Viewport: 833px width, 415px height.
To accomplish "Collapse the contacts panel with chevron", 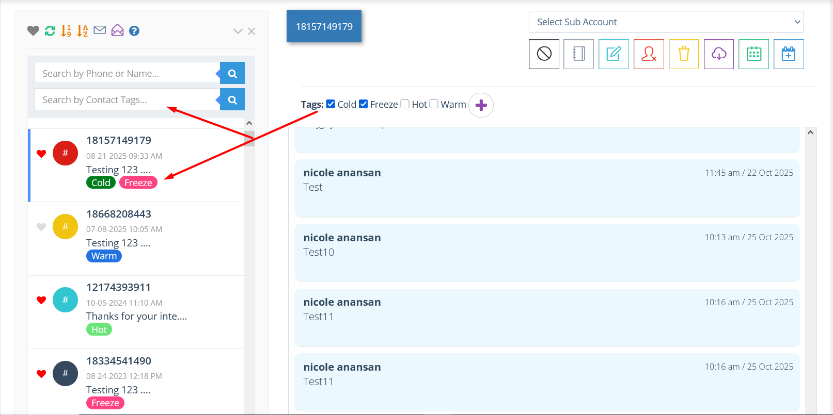I will coord(238,31).
